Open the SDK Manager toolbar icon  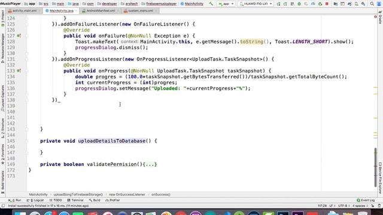tap(363, 4)
